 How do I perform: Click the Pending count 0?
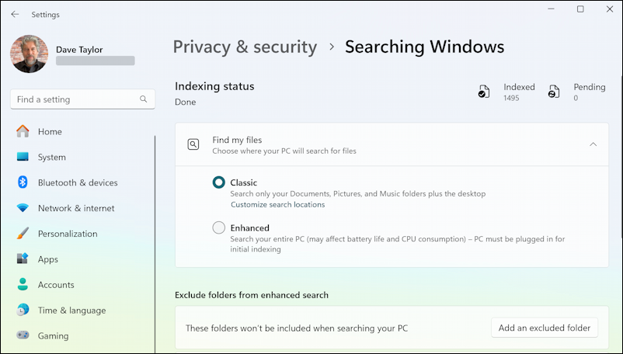(x=576, y=98)
